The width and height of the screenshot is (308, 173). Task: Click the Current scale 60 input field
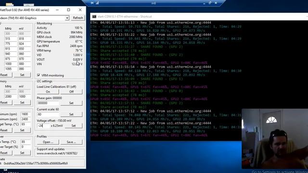pyautogui.click(x=48, y=114)
